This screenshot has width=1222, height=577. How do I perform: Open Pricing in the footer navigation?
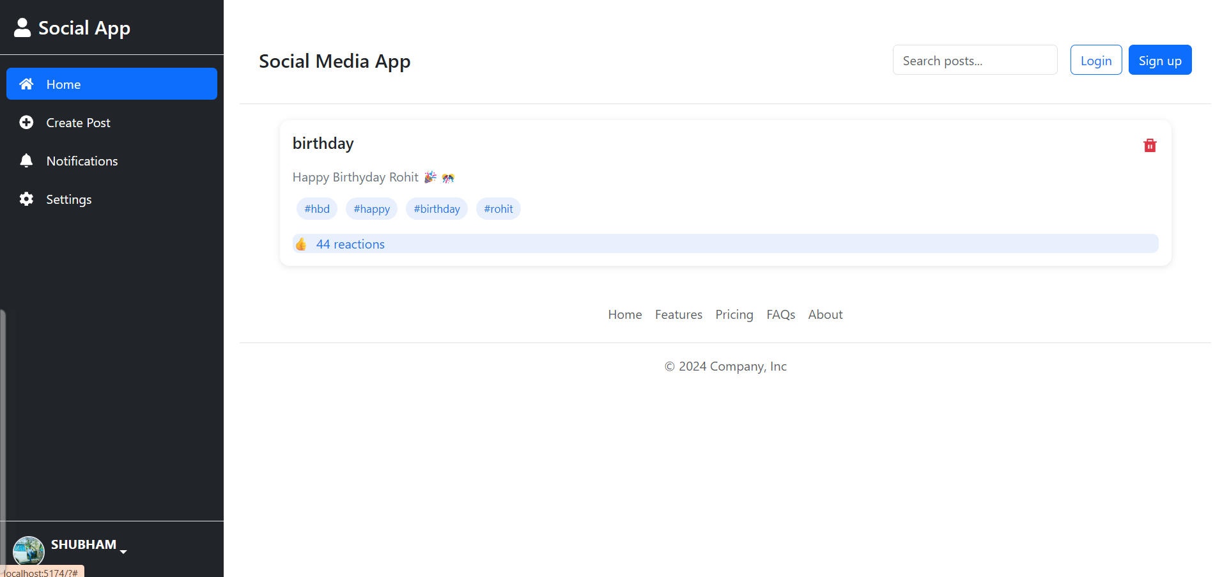pos(734,314)
